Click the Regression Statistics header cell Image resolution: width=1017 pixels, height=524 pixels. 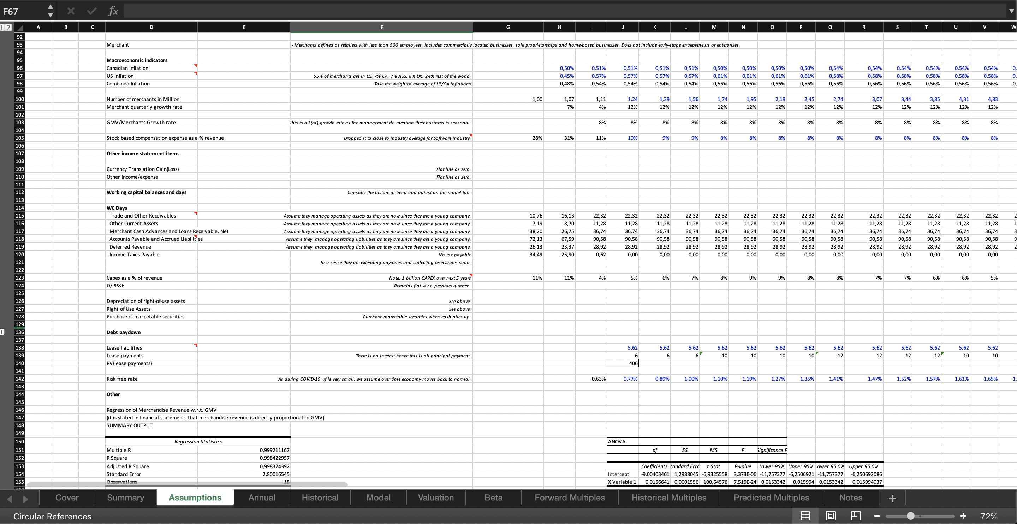[198, 442]
